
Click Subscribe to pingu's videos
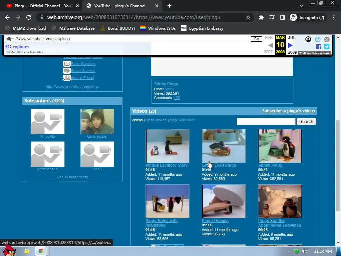[288, 111]
